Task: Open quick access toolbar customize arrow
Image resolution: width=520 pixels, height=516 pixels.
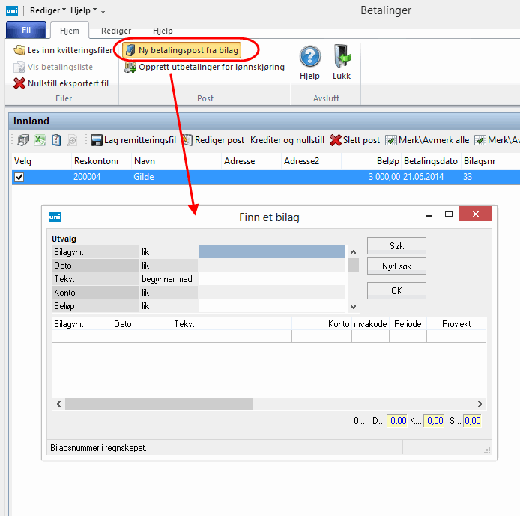Action: [103, 11]
